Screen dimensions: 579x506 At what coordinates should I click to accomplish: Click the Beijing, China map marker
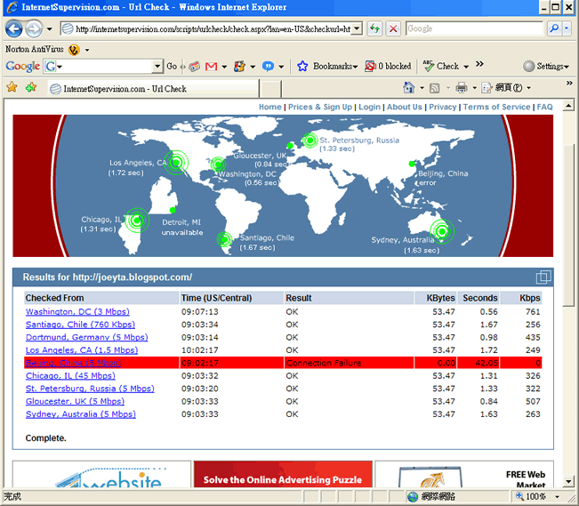[412, 164]
